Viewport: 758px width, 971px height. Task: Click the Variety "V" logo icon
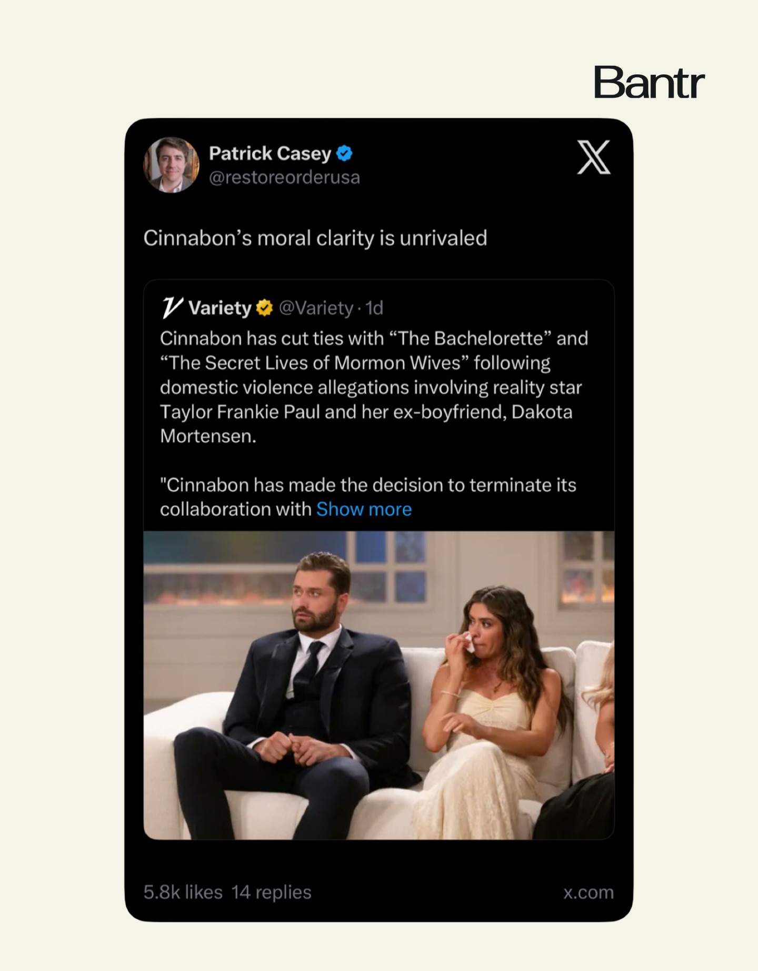coord(172,308)
